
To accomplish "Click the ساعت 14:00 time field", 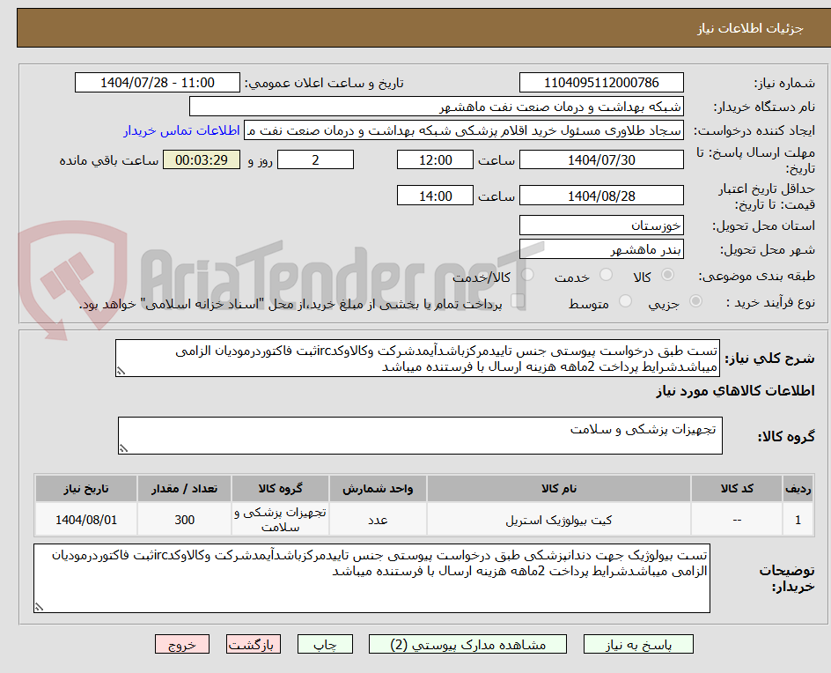I will 434,195.
